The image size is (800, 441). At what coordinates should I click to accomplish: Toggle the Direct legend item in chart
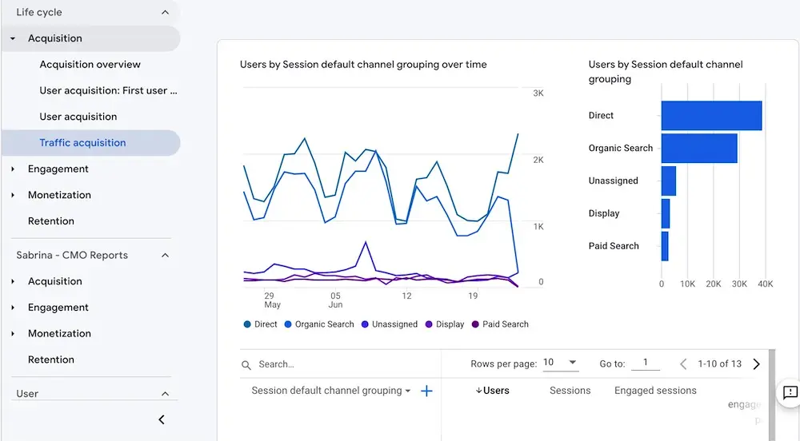pos(260,324)
